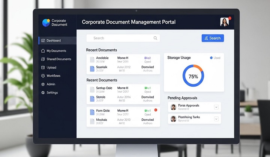This screenshot has width=270, height=157.
Task: Click the Admin gear icon
Action: tap(43, 84)
